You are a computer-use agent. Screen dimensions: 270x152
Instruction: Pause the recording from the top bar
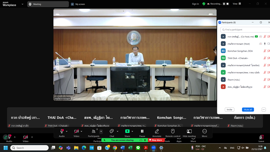(224, 4)
